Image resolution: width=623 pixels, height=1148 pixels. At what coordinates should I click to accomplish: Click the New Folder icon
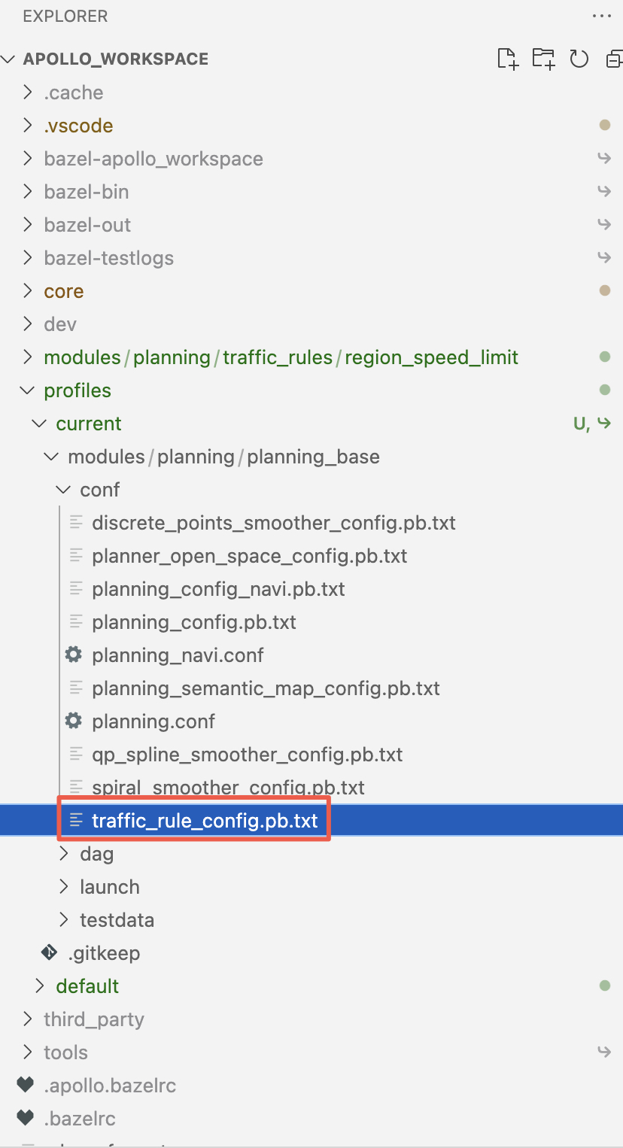543,59
